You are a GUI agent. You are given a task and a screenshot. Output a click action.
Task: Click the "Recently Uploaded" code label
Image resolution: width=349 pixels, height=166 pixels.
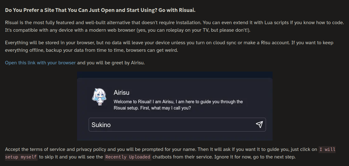[128, 157]
